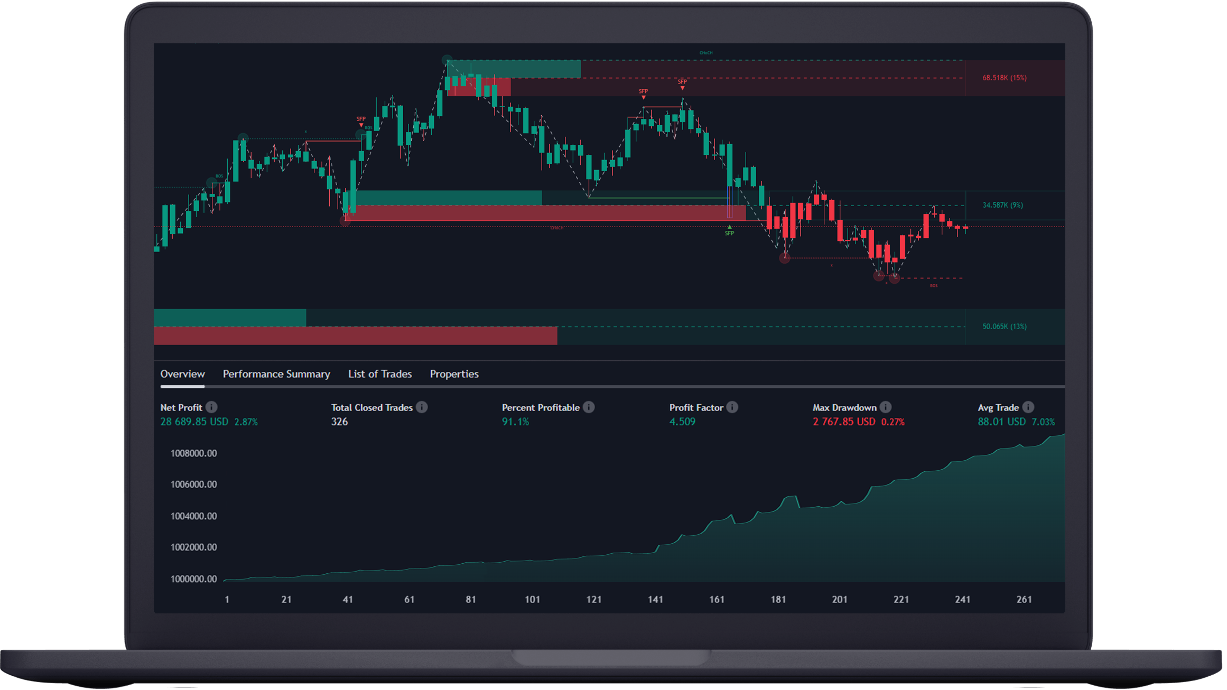1227x690 pixels.
Task: Click the 50.065K (13%) zone label
Action: tap(1005, 327)
